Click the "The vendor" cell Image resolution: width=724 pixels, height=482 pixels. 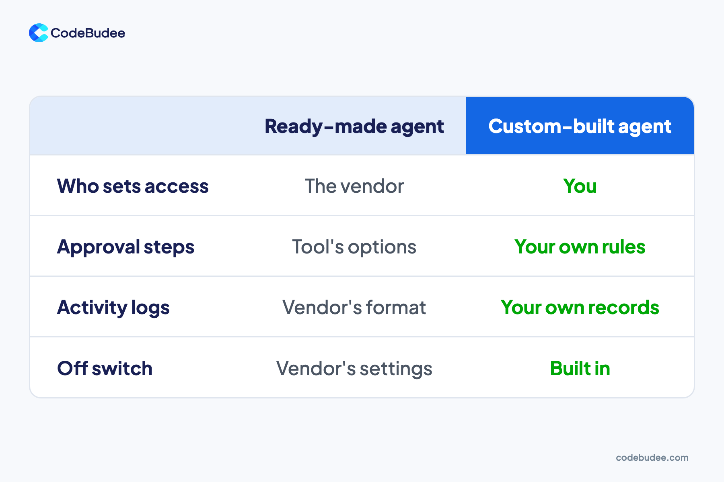[354, 186]
